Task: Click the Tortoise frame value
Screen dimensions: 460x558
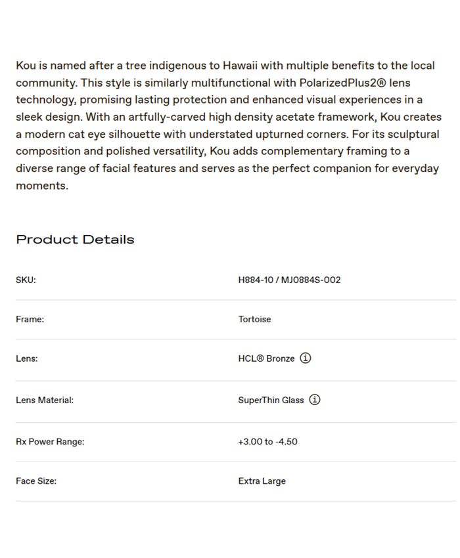Action: pyautogui.click(x=254, y=320)
